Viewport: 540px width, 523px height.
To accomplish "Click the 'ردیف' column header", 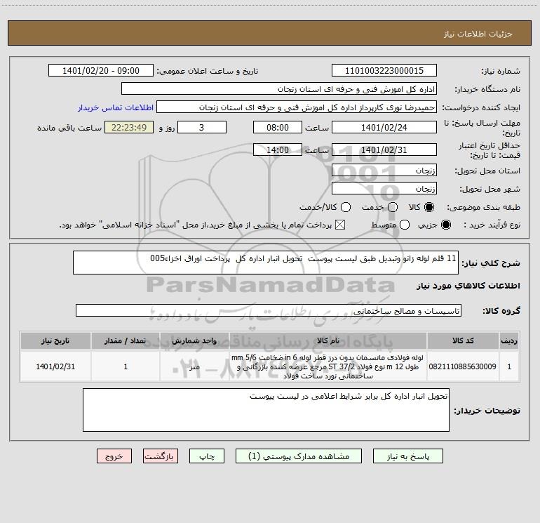I will (509, 340).
